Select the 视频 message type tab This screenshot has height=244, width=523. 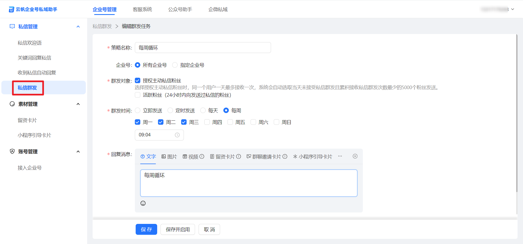(191, 157)
